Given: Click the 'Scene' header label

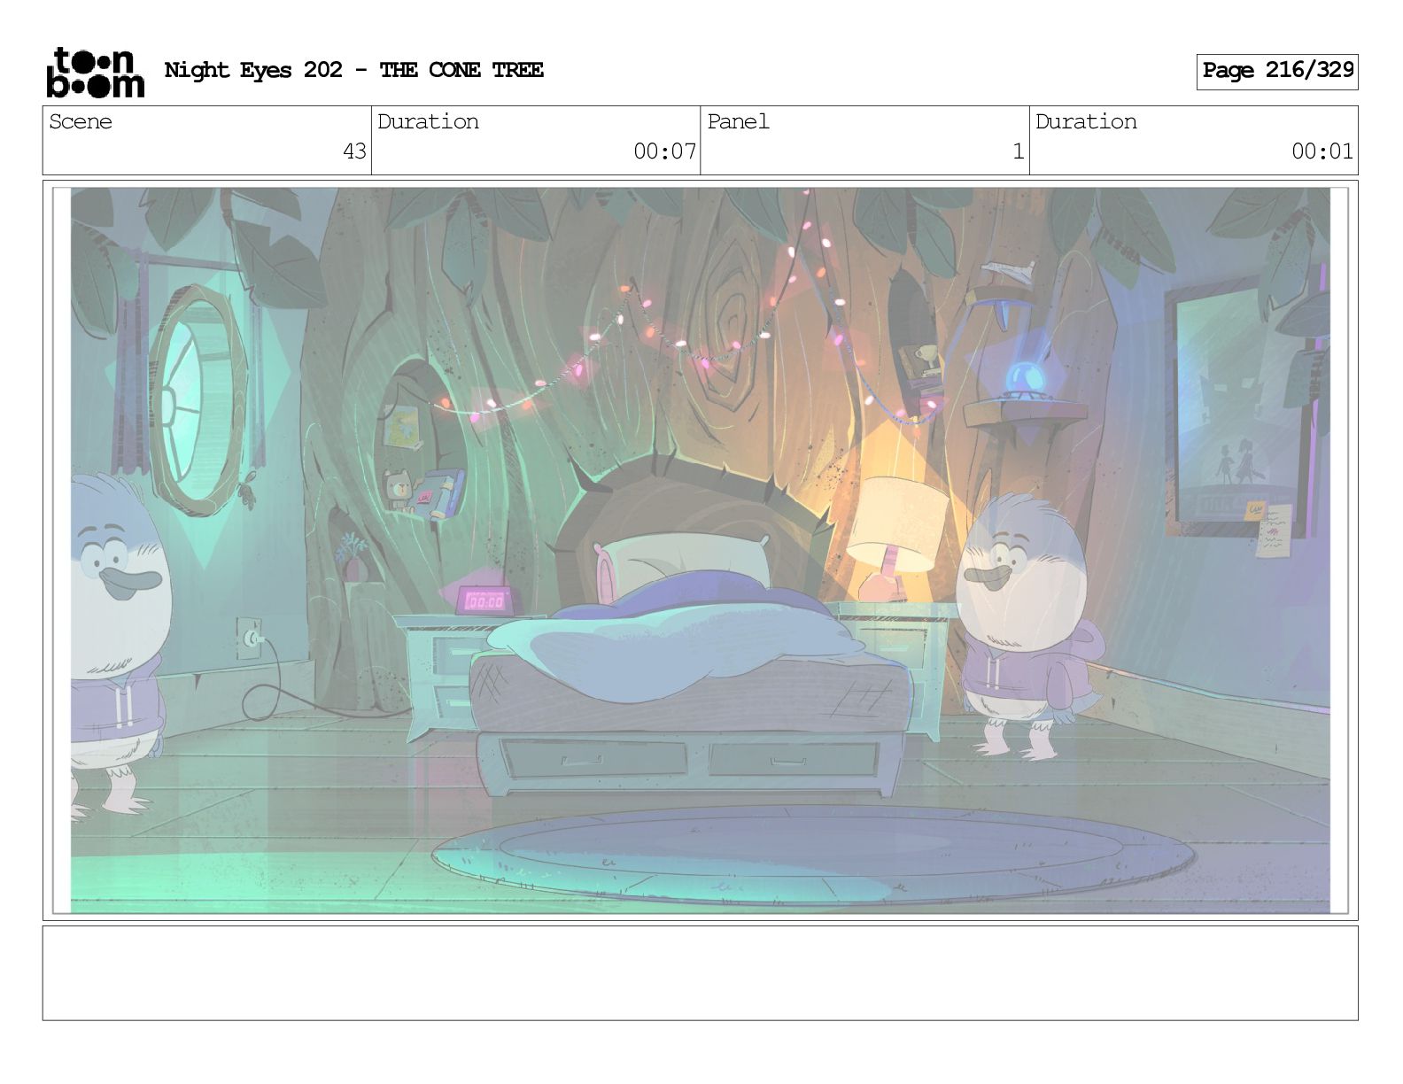Looking at the screenshot, I should coord(81,121).
